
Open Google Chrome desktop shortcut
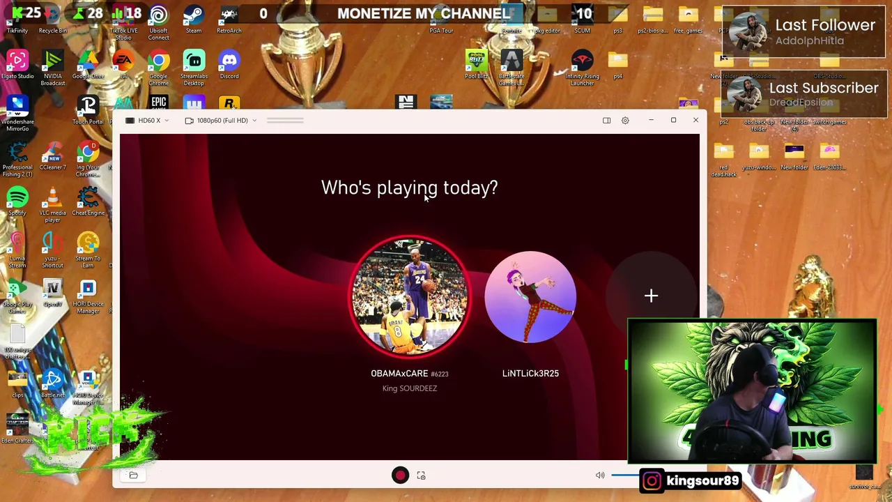pyautogui.click(x=158, y=68)
